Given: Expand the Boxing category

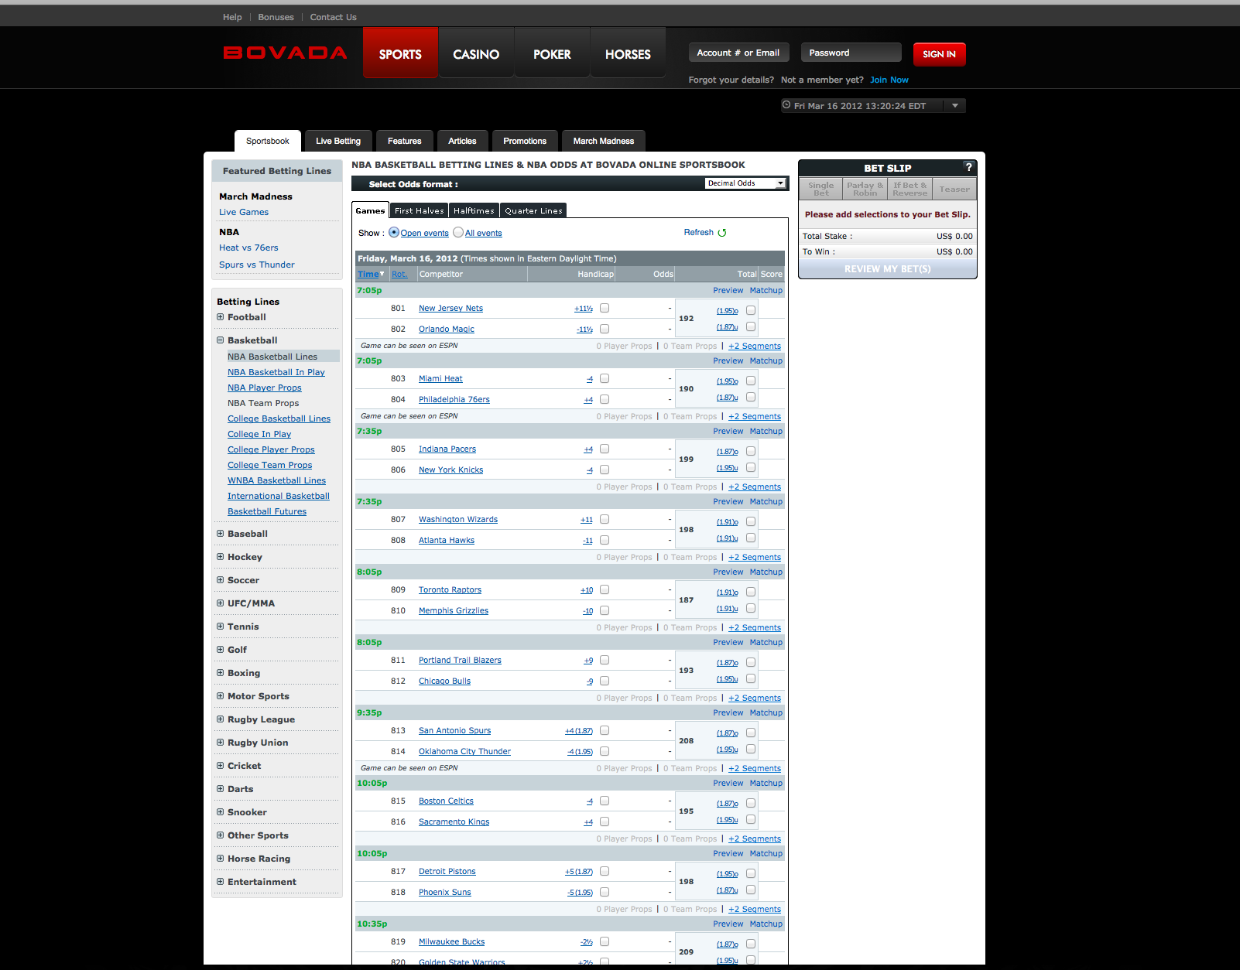Looking at the screenshot, I should click(221, 673).
